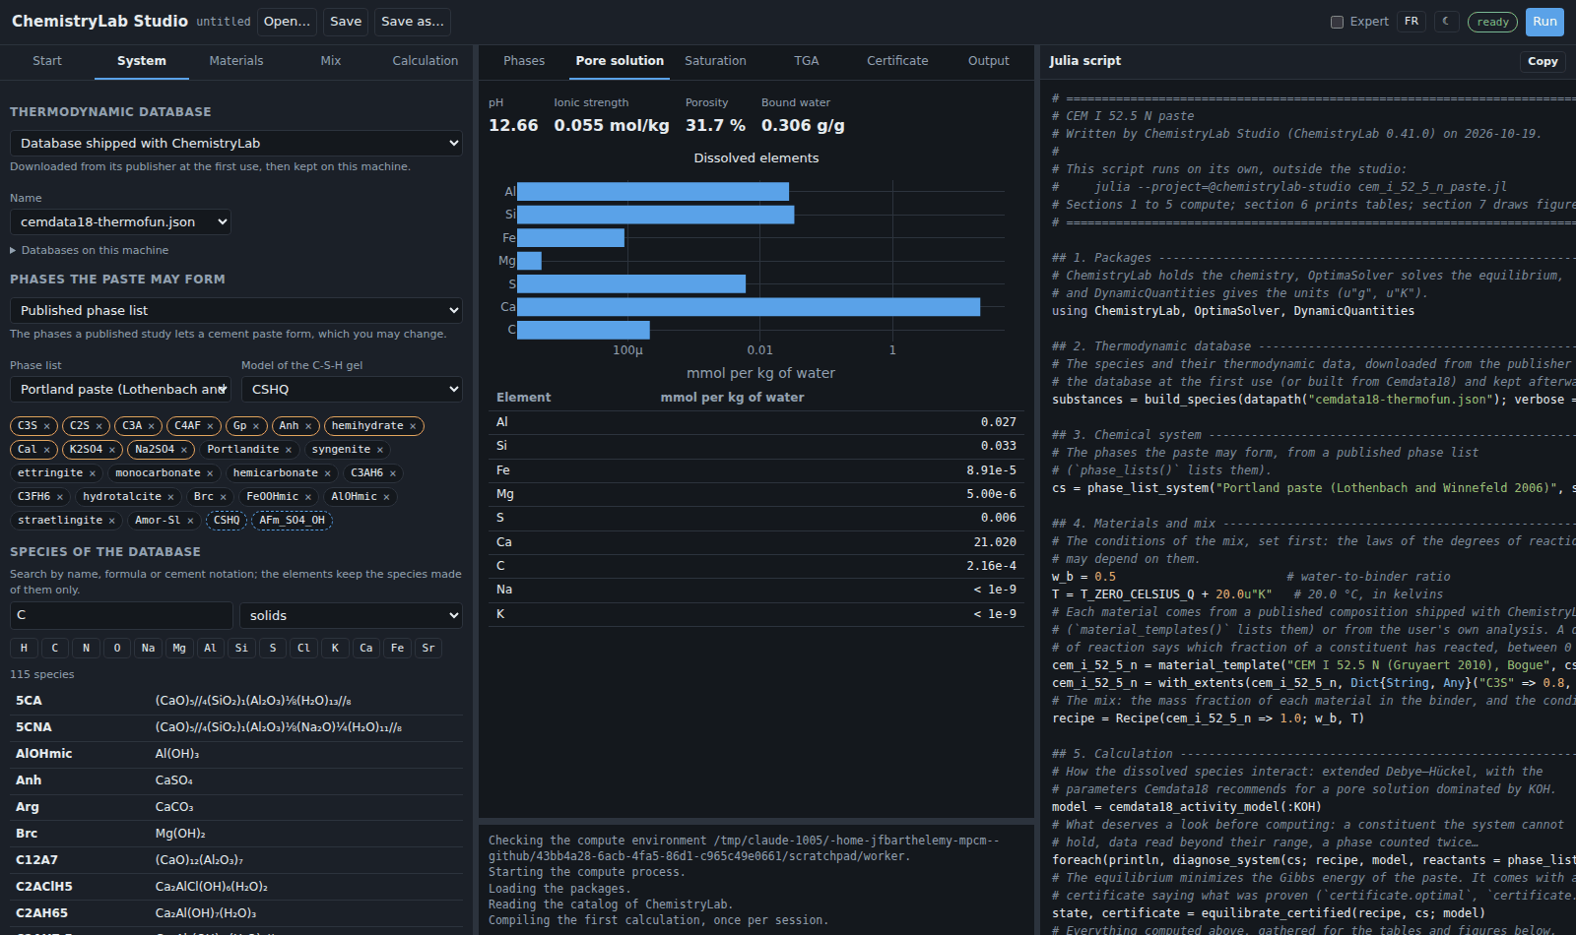Remove the Brc phase chip

224,497
